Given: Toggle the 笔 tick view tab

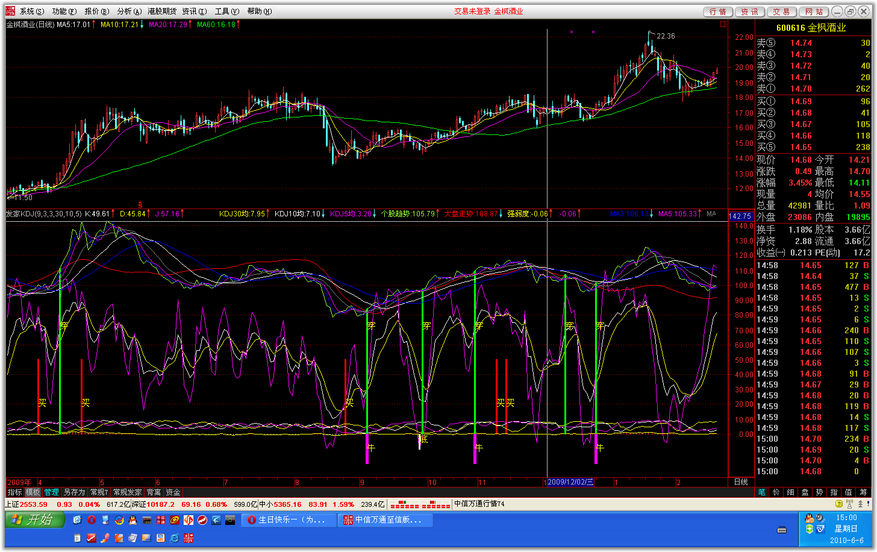Looking at the screenshot, I should tap(762, 492).
